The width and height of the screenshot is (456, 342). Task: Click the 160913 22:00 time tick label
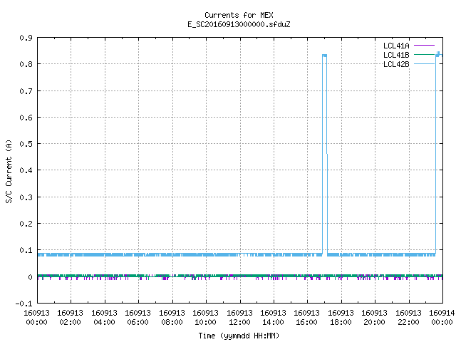coord(409,318)
